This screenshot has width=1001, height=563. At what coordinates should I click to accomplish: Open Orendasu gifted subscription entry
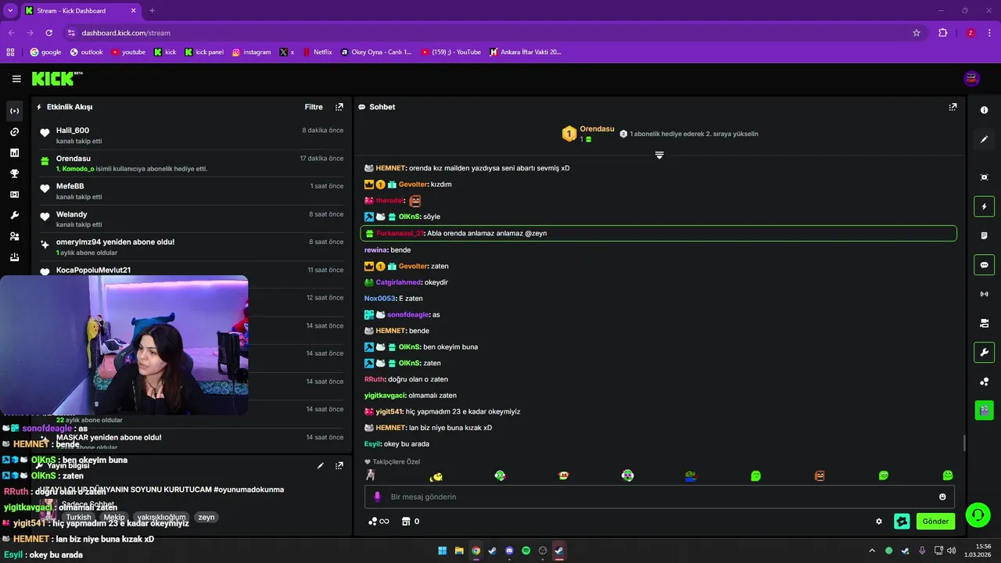pos(192,163)
